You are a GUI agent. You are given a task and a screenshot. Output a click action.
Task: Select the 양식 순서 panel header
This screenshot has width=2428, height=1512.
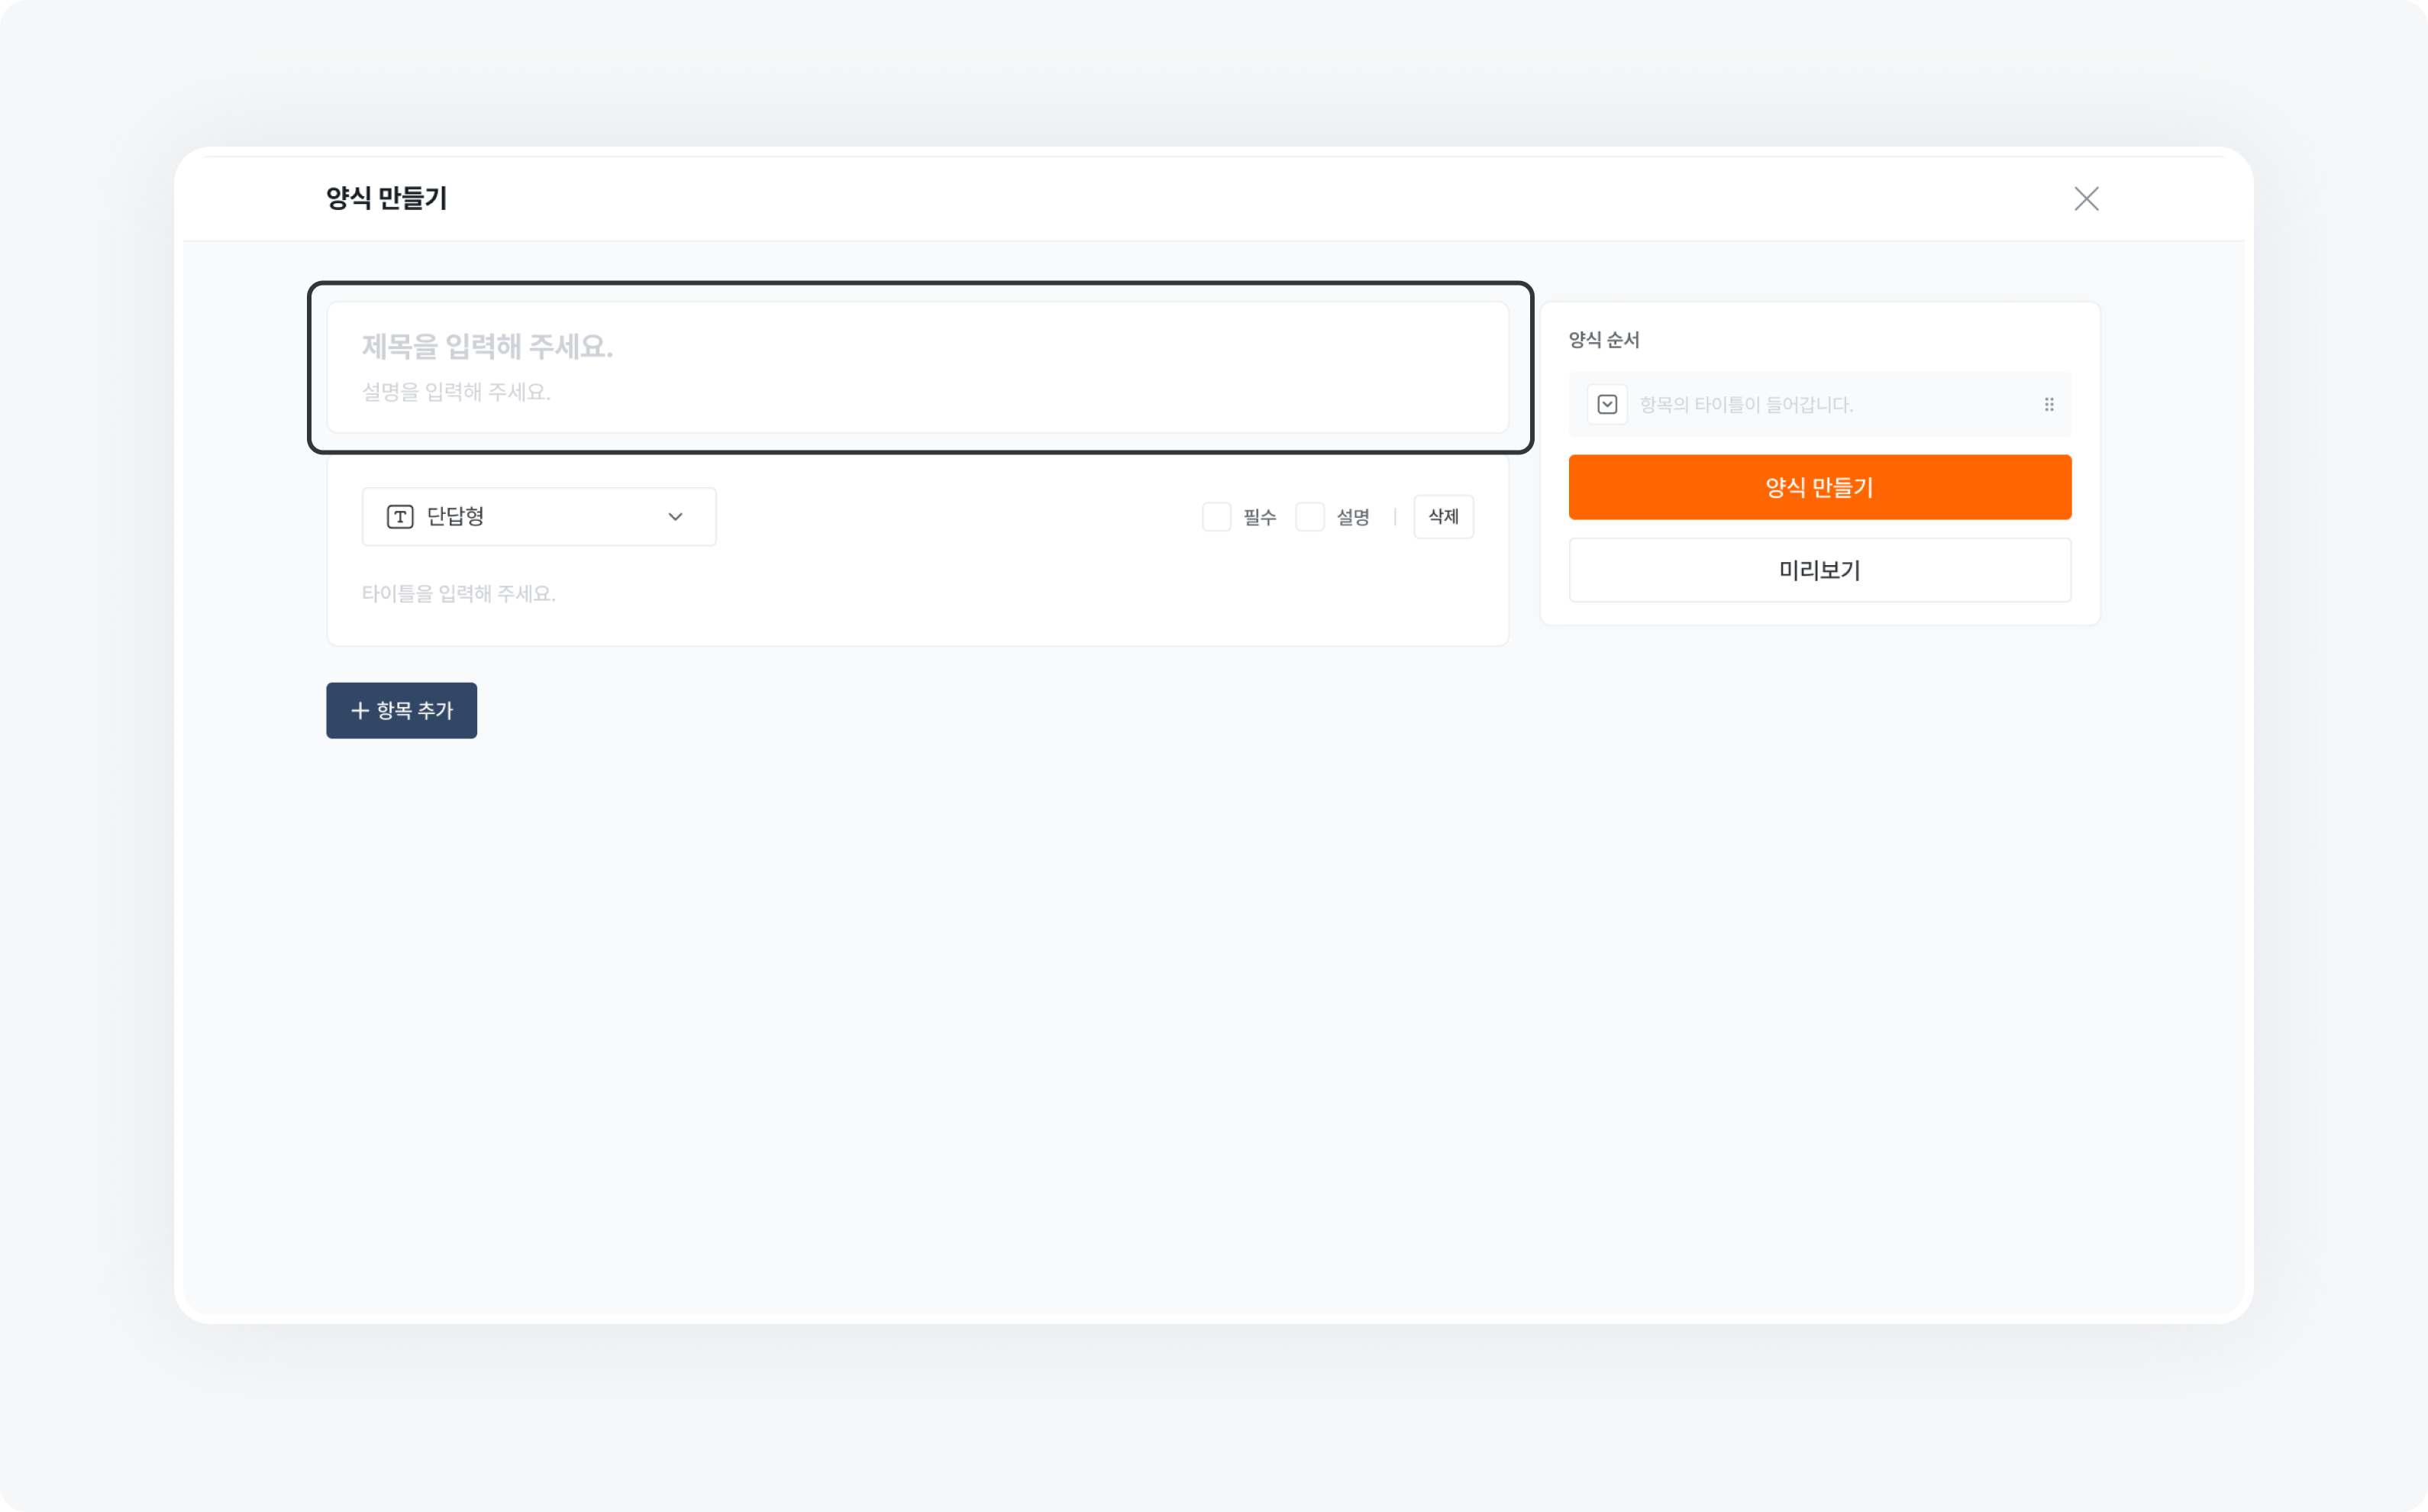[1606, 339]
